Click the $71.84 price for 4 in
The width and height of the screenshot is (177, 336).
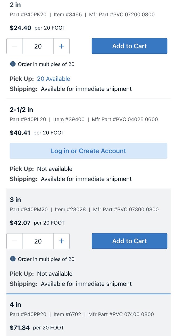[x=20, y=328]
